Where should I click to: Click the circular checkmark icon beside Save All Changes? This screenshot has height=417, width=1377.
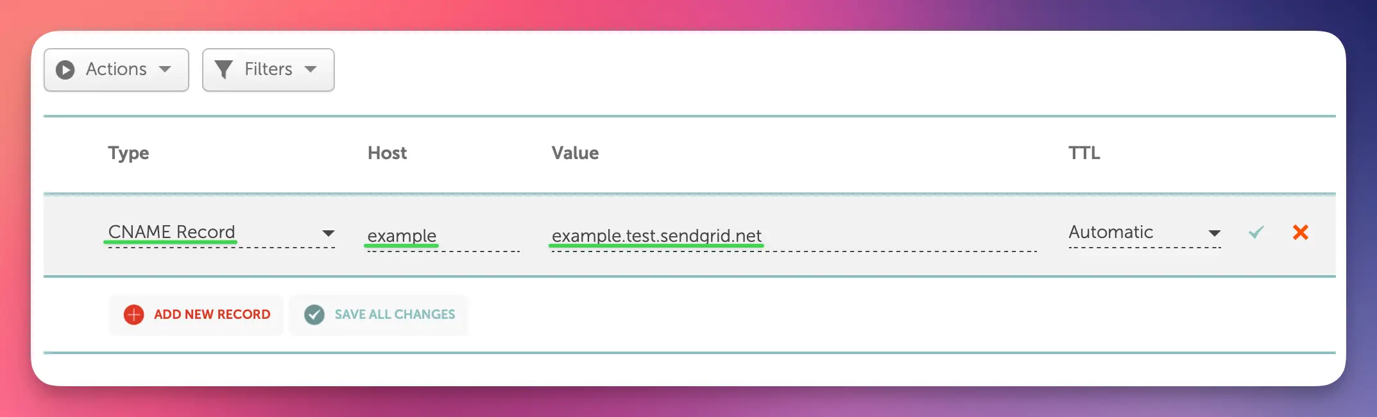tap(314, 314)
